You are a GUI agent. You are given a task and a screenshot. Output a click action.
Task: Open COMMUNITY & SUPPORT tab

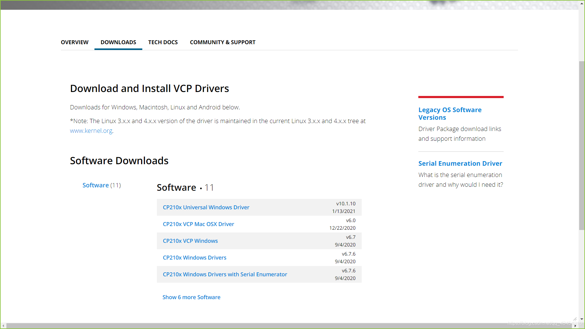click(x=222, y=42)
